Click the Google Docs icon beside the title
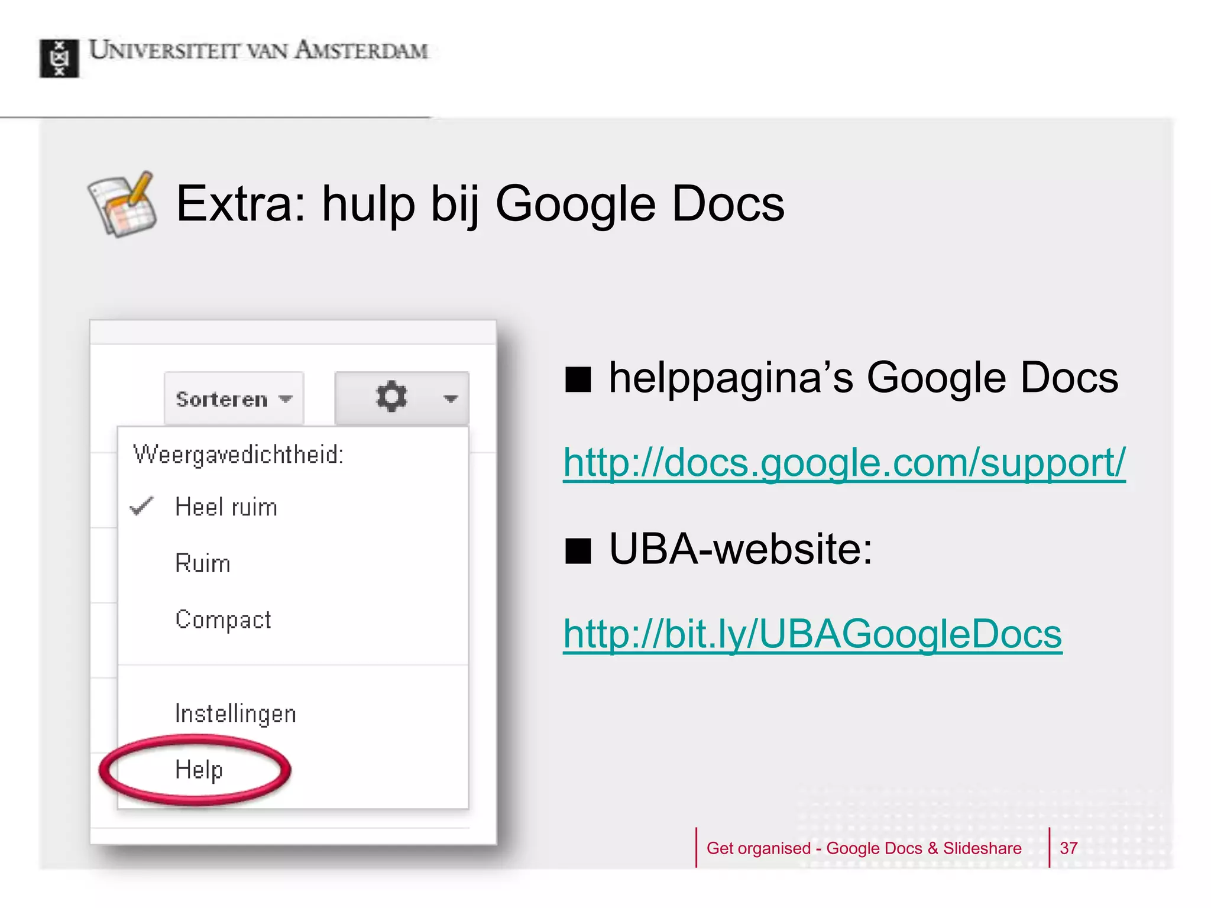Image resolution: width=1211 pixels, height=908 pixels. tap(122, 205)
